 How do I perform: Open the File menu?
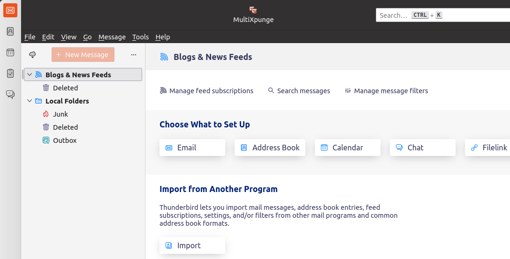coord(30,37)
